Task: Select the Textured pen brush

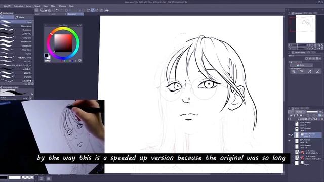Action: 17,46
